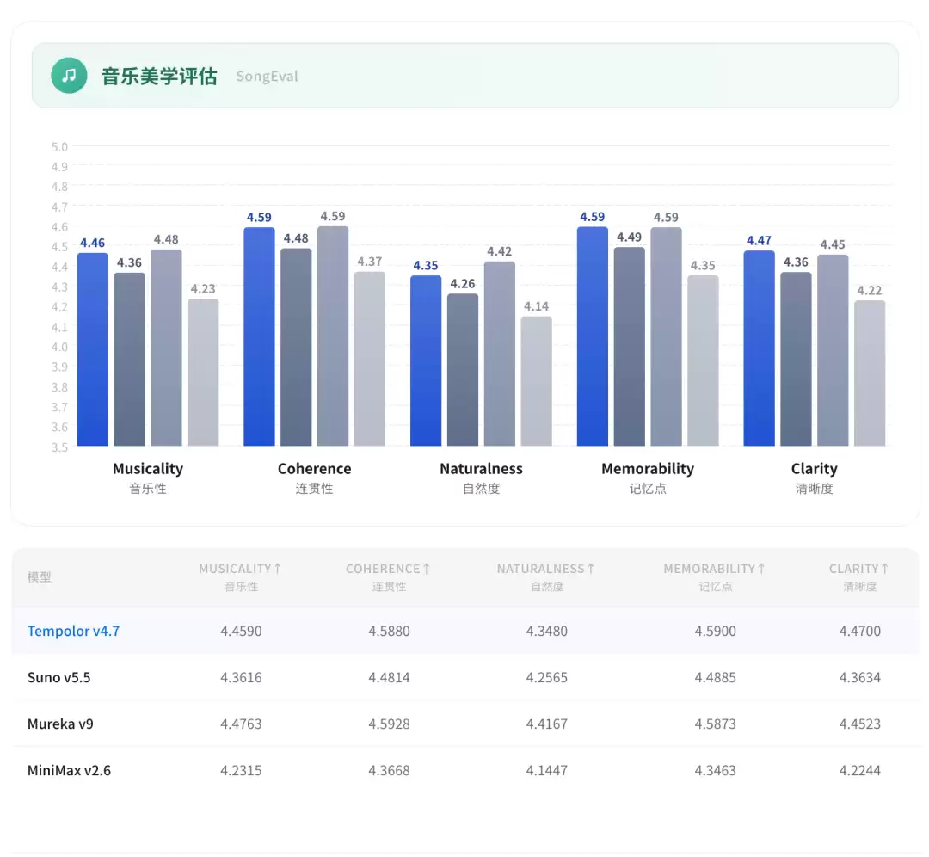Click the 5.0 y-axis tick label
929x857 pixels.
pos(59,146)
